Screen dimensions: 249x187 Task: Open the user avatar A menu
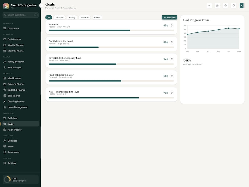[242, 6]
